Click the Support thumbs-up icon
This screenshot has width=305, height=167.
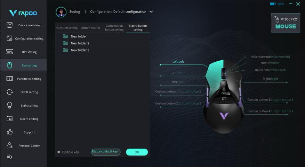pyautogui.click(x=9, y=132)
